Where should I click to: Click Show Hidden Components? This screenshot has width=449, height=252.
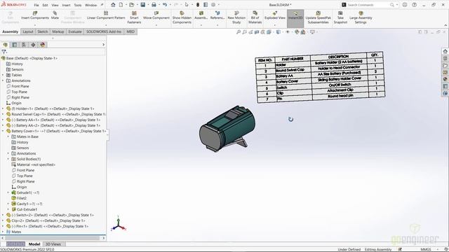(x=182, y=17)
